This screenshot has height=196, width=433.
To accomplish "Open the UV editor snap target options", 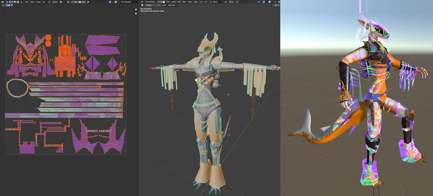I will 57,2.
